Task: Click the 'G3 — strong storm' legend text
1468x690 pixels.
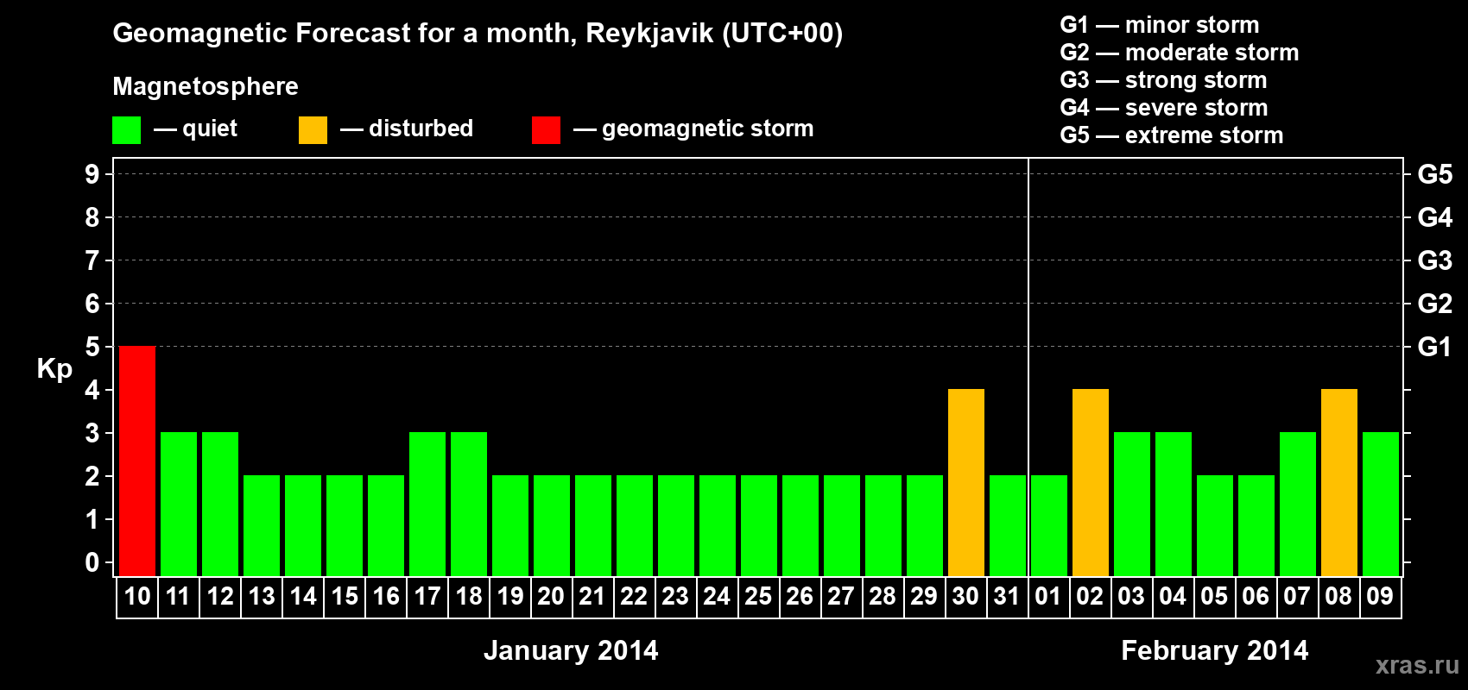Action: coord(1163,80)
